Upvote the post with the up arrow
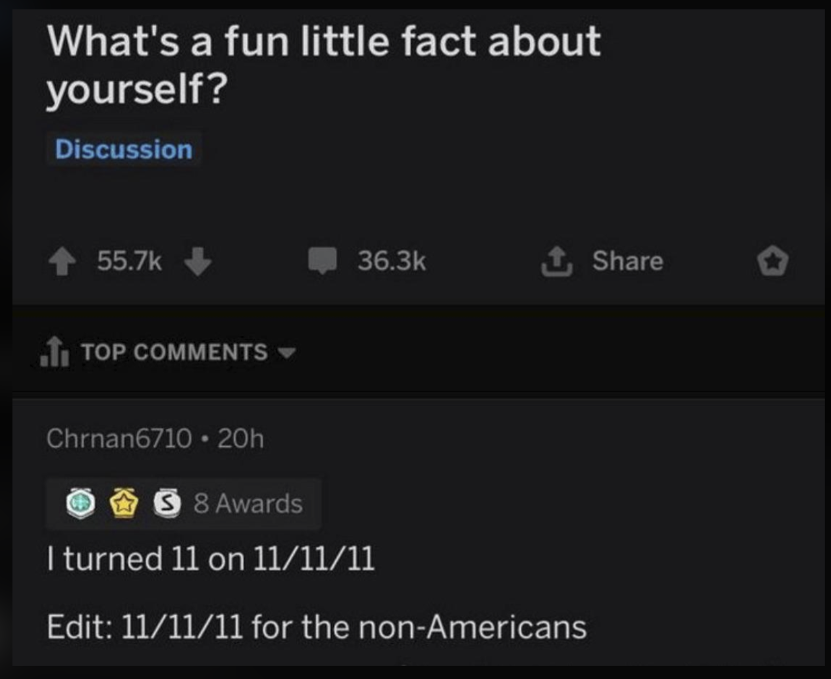 (x=63, y=262)
